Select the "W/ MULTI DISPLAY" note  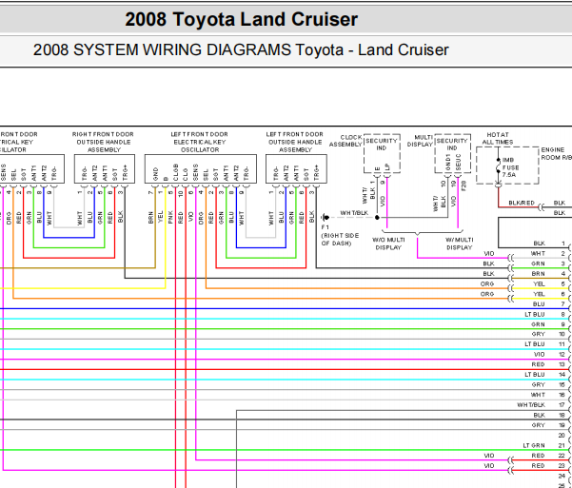[460, 244]
